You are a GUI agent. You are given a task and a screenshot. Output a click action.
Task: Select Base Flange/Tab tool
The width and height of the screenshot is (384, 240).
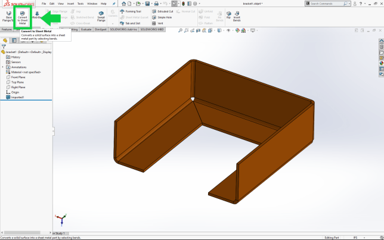(x=8, y=17)
